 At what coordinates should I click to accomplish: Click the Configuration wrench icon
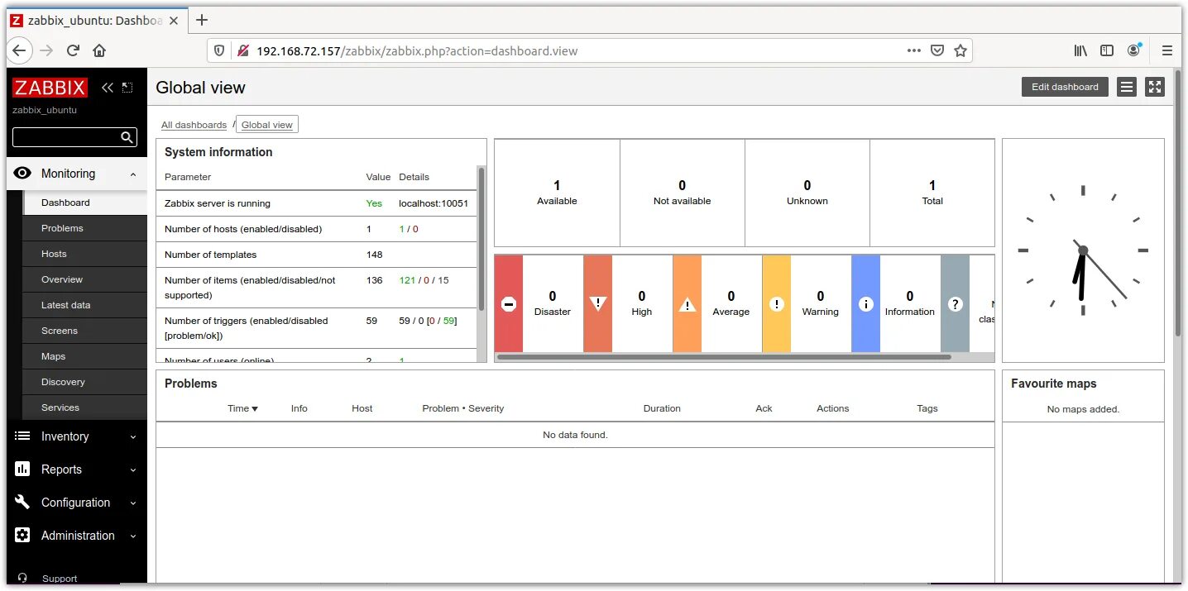coord(22,503)
